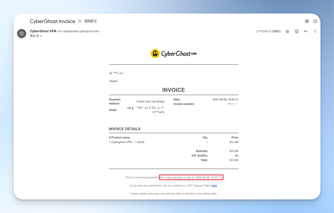
Task: Click the VAT value $0
Action: [x=236, y=156]
